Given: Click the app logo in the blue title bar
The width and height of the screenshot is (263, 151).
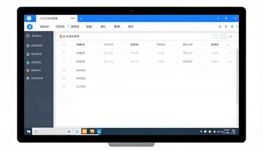Looking at the screenshot, I should (29, 18).
